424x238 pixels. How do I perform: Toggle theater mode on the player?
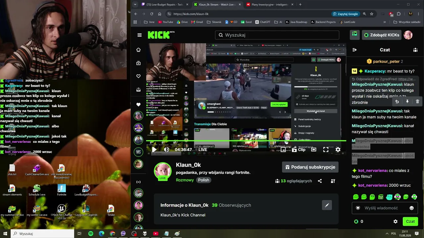pyautogui.click(x=314, y=149)
